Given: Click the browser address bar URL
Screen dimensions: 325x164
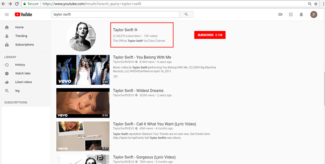Looking at the screenshot, I should coord(92,4).
